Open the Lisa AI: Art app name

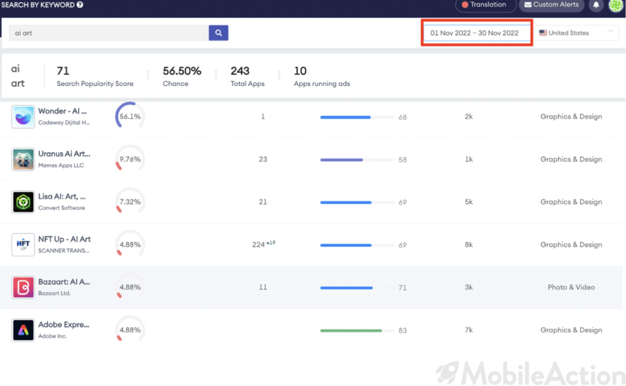coord(62,197)
